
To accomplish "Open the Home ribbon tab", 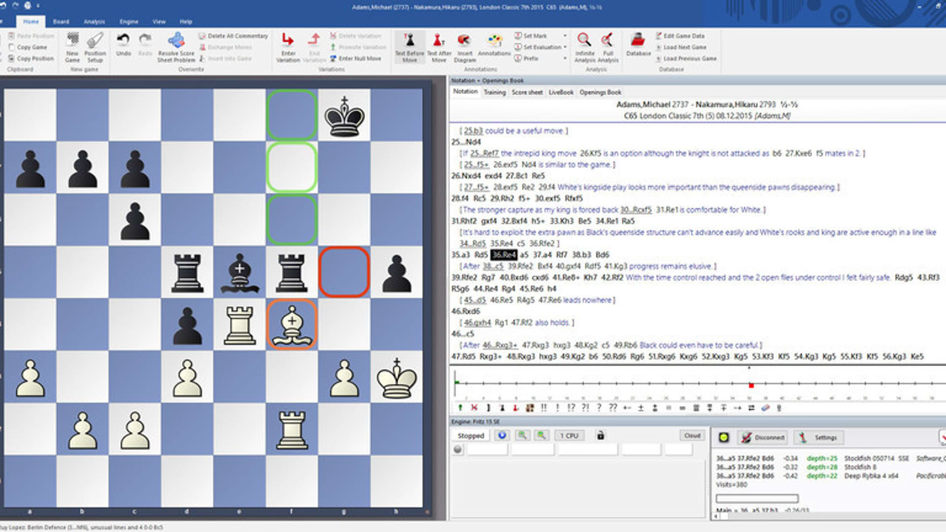I will 31,22.
